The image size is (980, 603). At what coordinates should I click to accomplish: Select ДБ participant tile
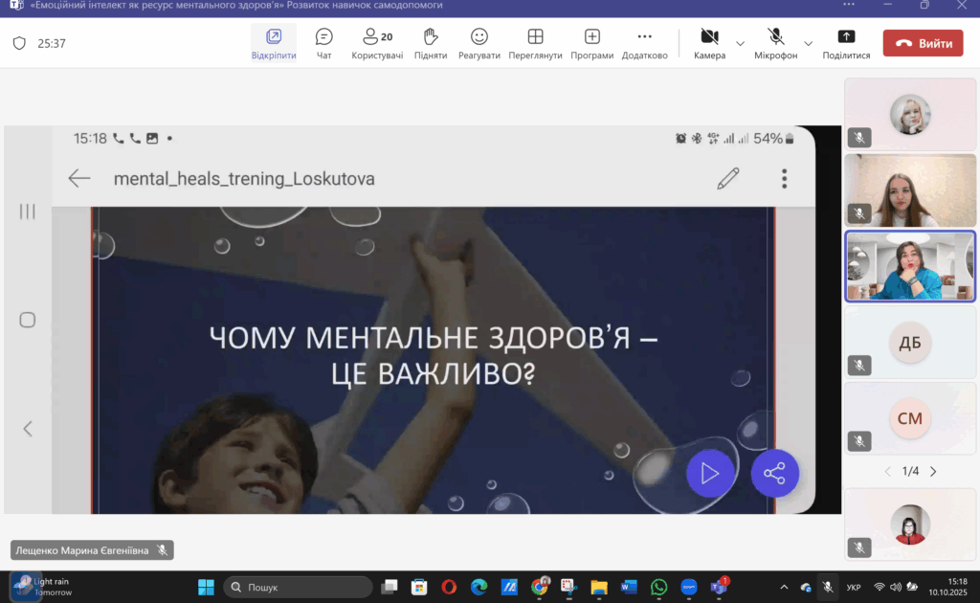tap(909, 344)
